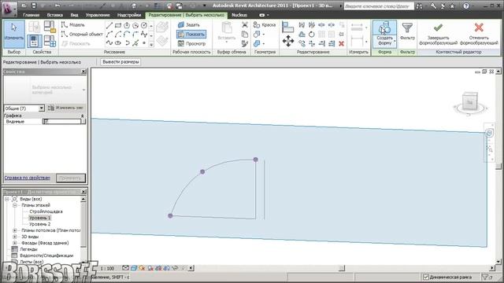Click the Project Browser vertical scrollbar
Screen dimensions: 504x283
tap(83, 225)
